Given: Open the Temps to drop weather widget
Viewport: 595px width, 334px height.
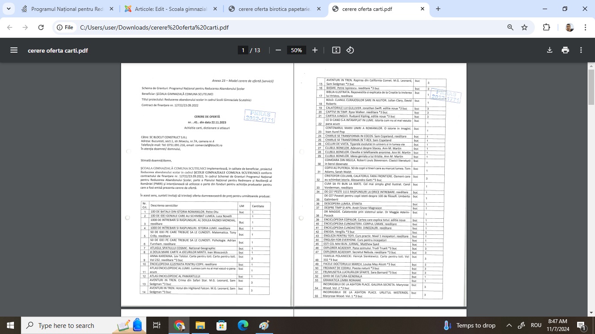Looking at the screenshot, I should coord(469,325).
